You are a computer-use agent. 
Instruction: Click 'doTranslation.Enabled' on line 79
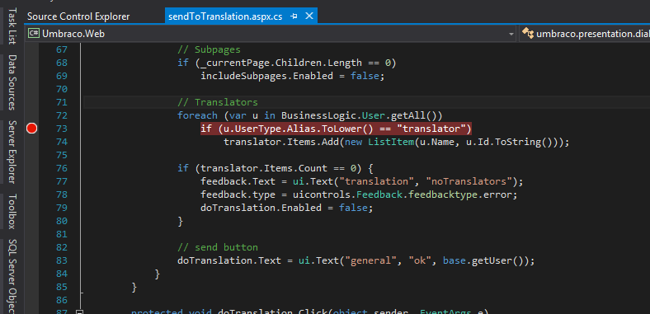tap(261, 208)
